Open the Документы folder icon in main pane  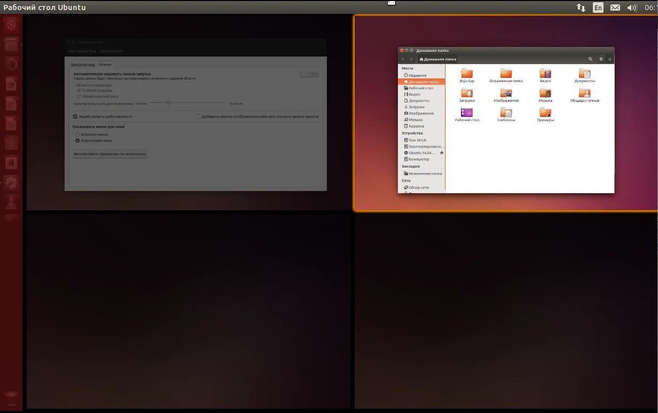(x=585, y=74)
